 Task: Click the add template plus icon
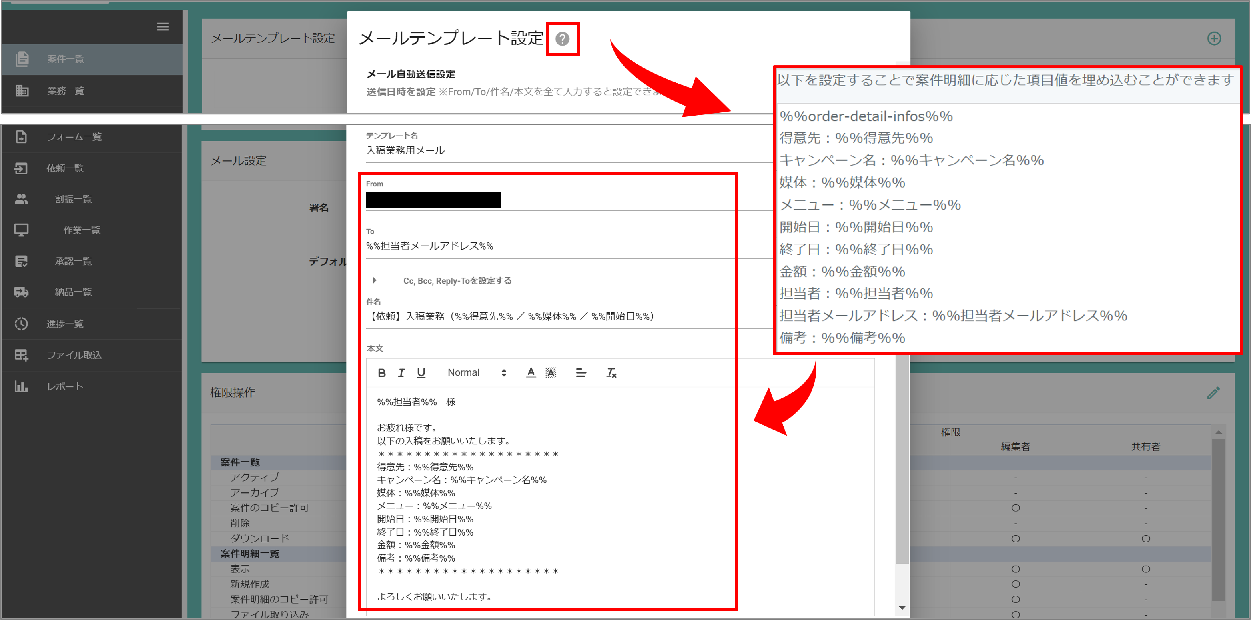[x=1214, y=38]
